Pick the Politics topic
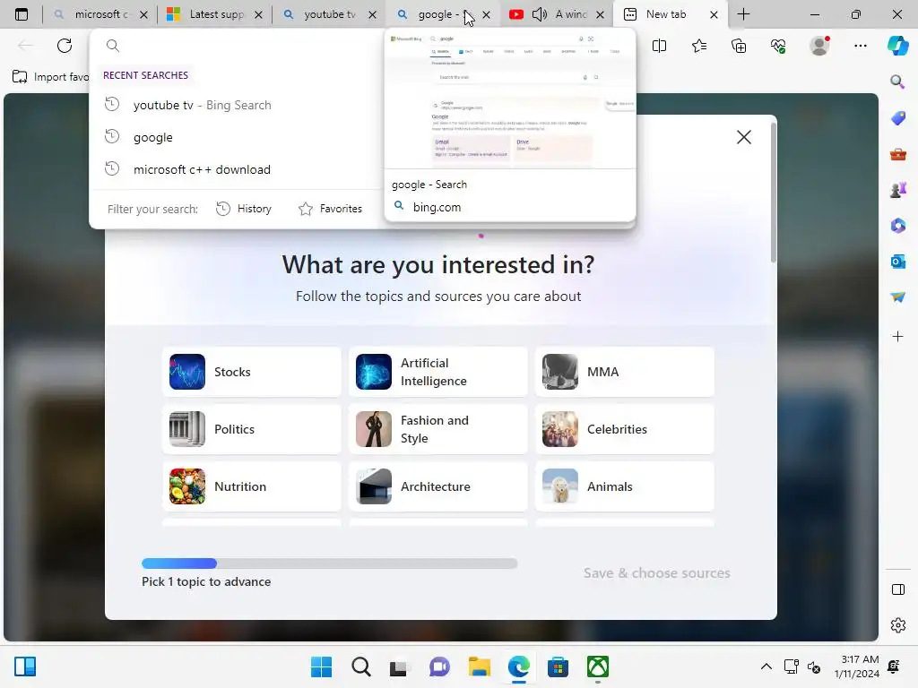This screenshot has width=918, height=688. click(x=252, y=429)
